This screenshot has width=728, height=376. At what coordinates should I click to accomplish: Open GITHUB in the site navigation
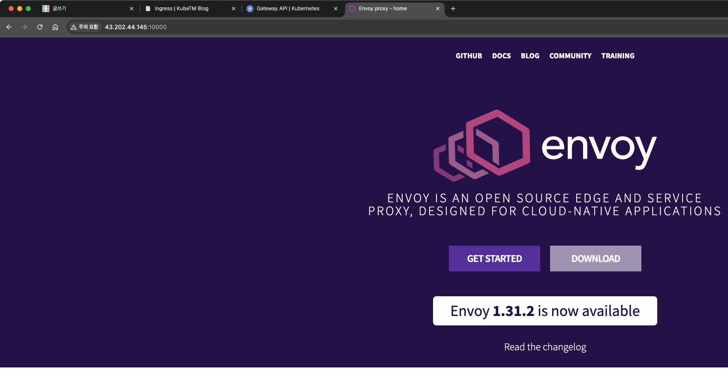point(469,56)
